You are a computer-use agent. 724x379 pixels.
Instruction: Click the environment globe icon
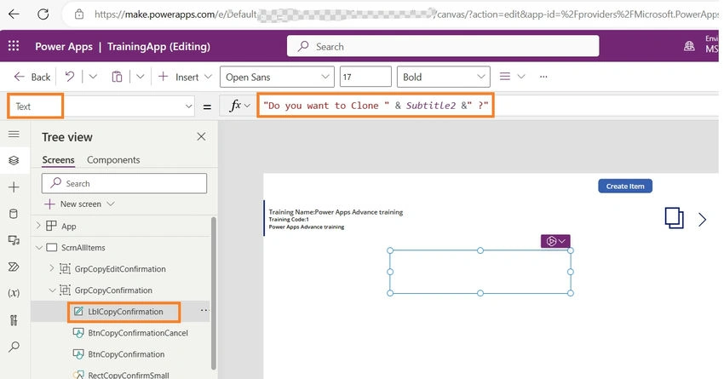click(x=689, y=46)
